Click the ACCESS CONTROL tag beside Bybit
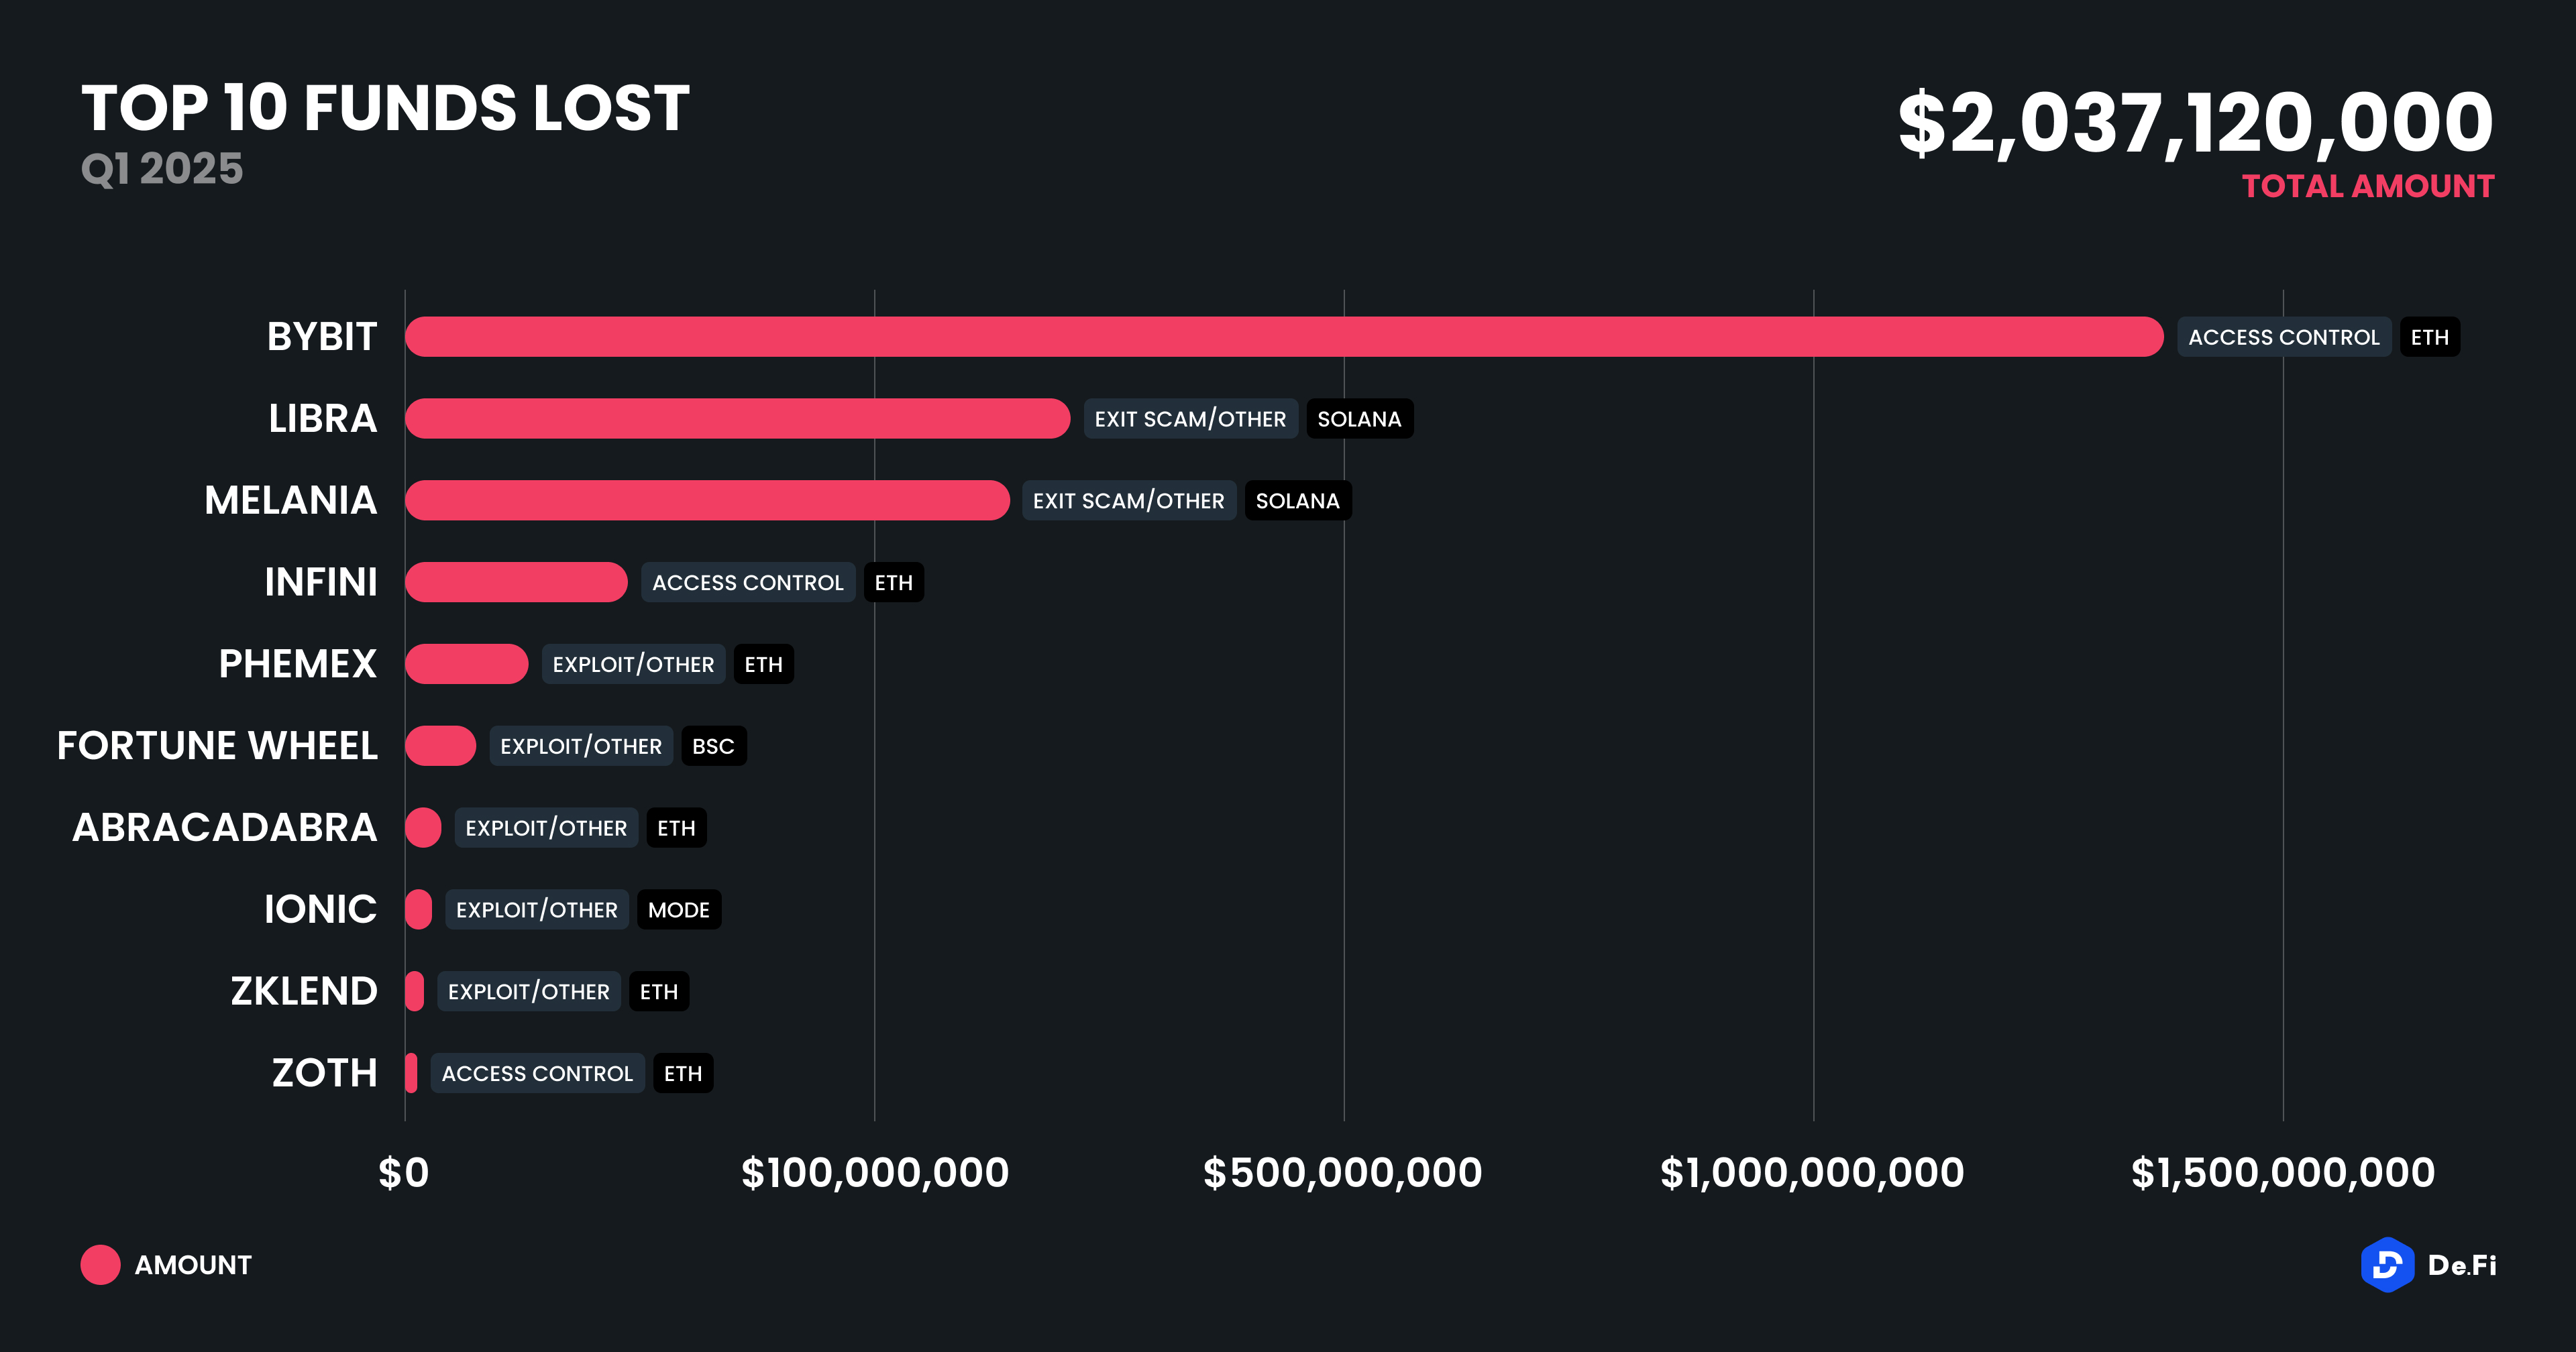The image size is (2576, 1352). pos(2283,337)
